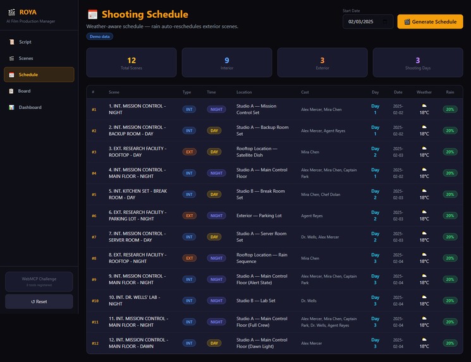Click the weather cloud icon in row #6
The width and height of the screenshot is (471, 362).
click(424, 212)
